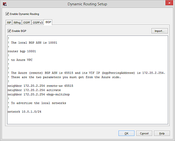Viewport: 175px width, 141px height.
Task: Go to the OSPFv3 tab
Action: (38, 23)
